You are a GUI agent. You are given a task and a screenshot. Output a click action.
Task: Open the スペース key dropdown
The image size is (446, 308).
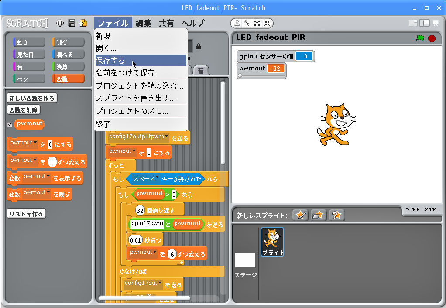click(x=157, y=177)
